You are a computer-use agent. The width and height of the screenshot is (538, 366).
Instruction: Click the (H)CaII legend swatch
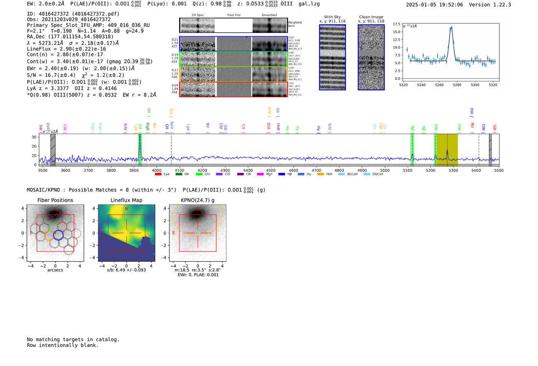point(367,174)
